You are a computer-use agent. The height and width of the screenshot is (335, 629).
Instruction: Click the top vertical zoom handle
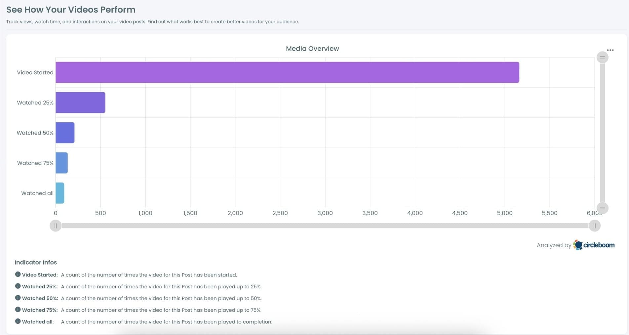pos(602,57)
